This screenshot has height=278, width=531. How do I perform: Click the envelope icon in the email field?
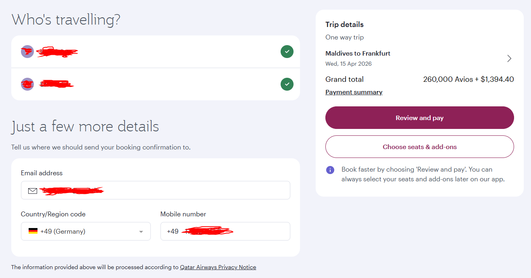tap(33, 191)
